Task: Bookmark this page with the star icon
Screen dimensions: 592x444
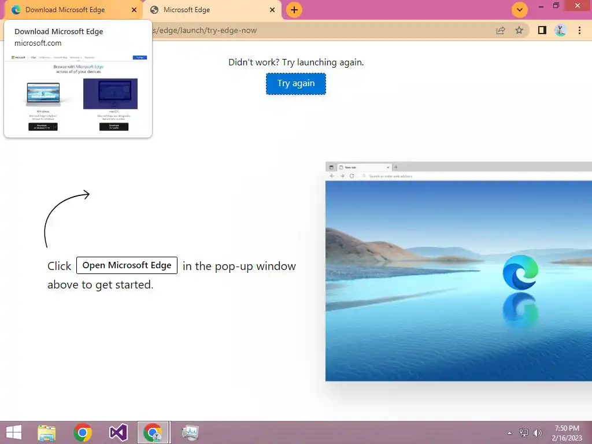Action: pyautogui.click(x=519, y=30)
